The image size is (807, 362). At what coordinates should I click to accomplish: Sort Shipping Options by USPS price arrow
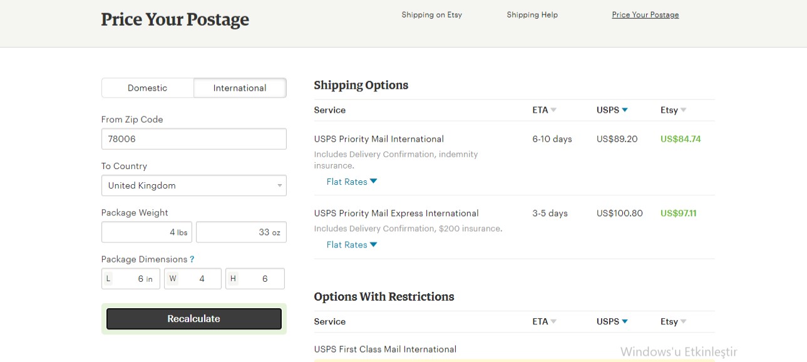[624, 110]
